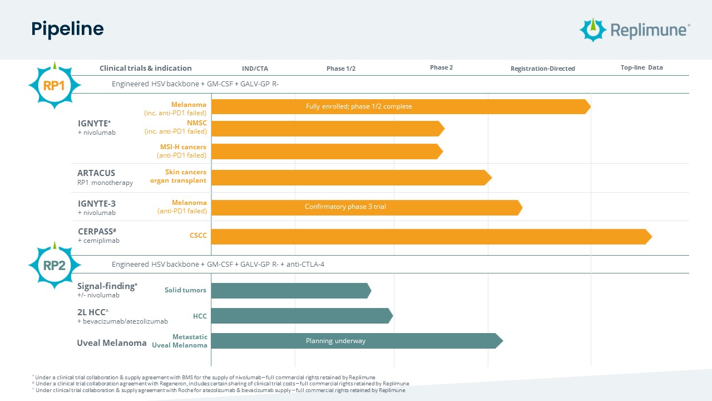Click the Regeneron collaboration footnote text

(x=221, y=384)
